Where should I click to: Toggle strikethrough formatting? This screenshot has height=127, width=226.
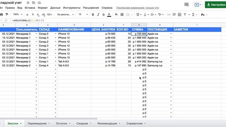coord(103,14)
